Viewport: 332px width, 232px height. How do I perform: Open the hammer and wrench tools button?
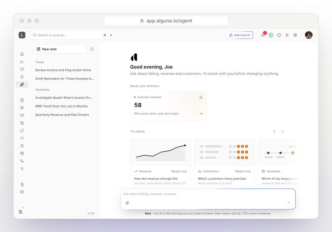point(20,212)
